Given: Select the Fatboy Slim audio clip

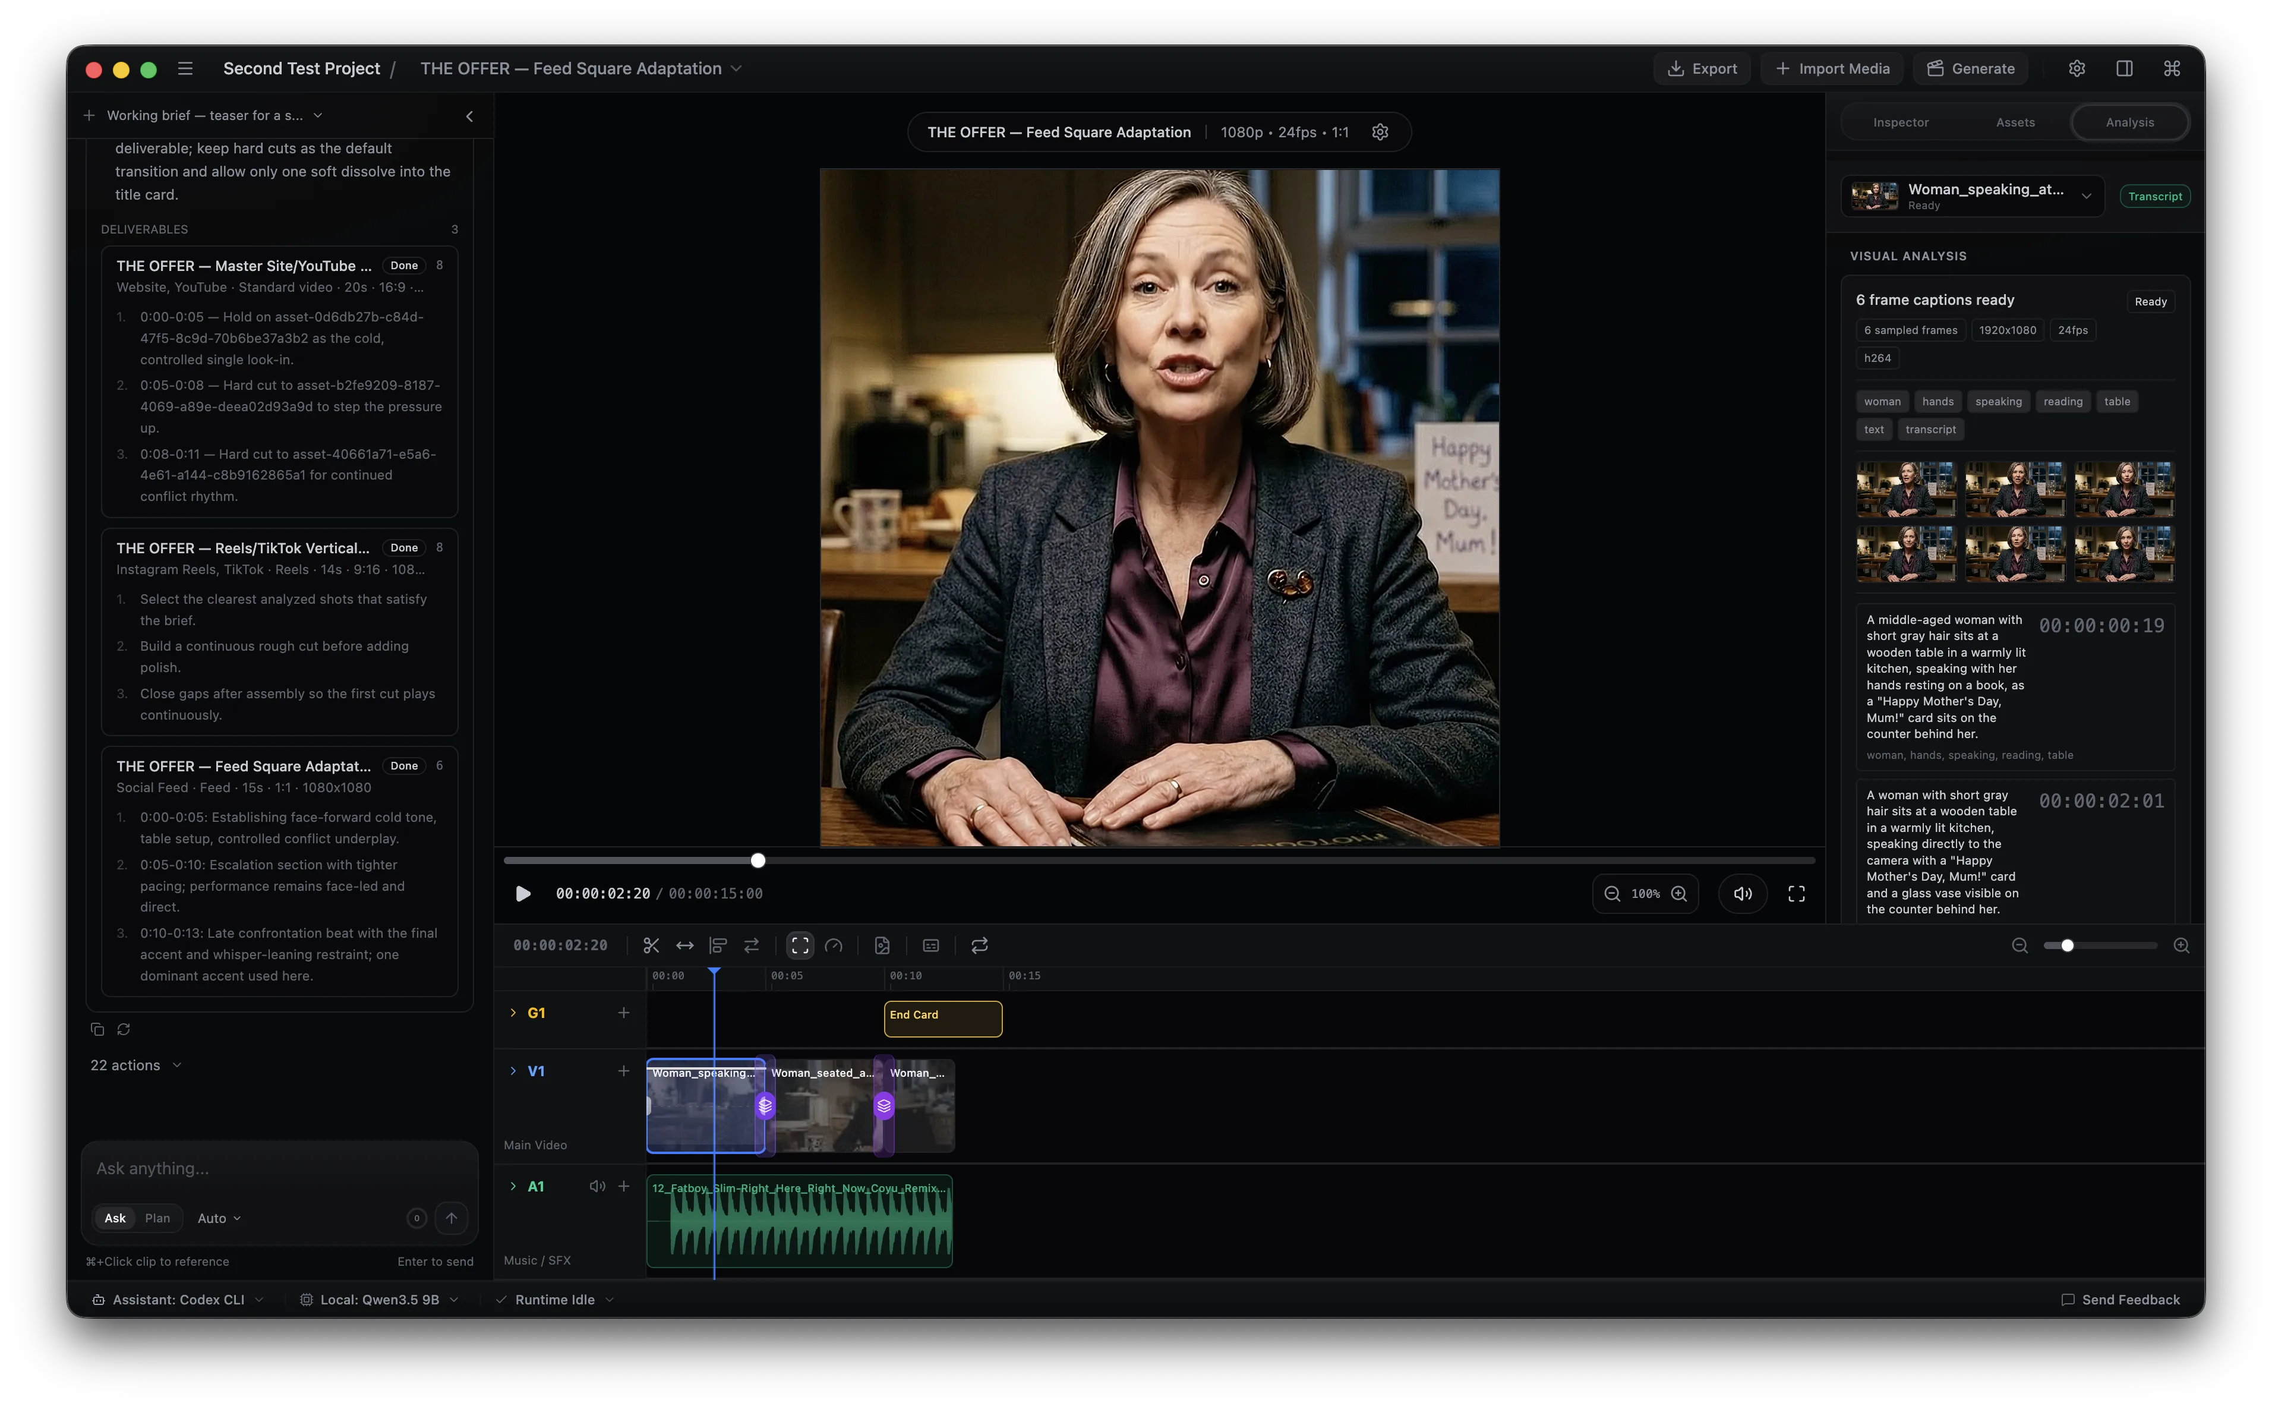Looking at the screenshot, I should point(800,1221).
